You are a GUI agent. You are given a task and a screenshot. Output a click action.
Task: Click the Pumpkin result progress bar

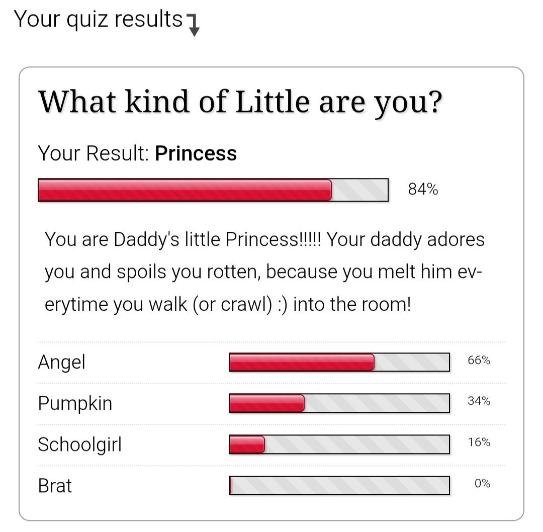[x=339, y=403]
